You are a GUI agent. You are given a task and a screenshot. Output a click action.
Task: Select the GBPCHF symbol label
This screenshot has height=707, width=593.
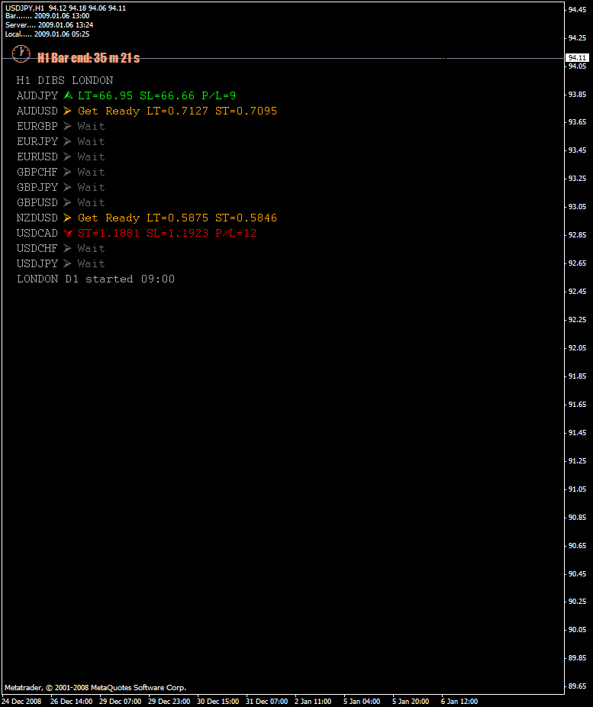[x=37, y=173]
